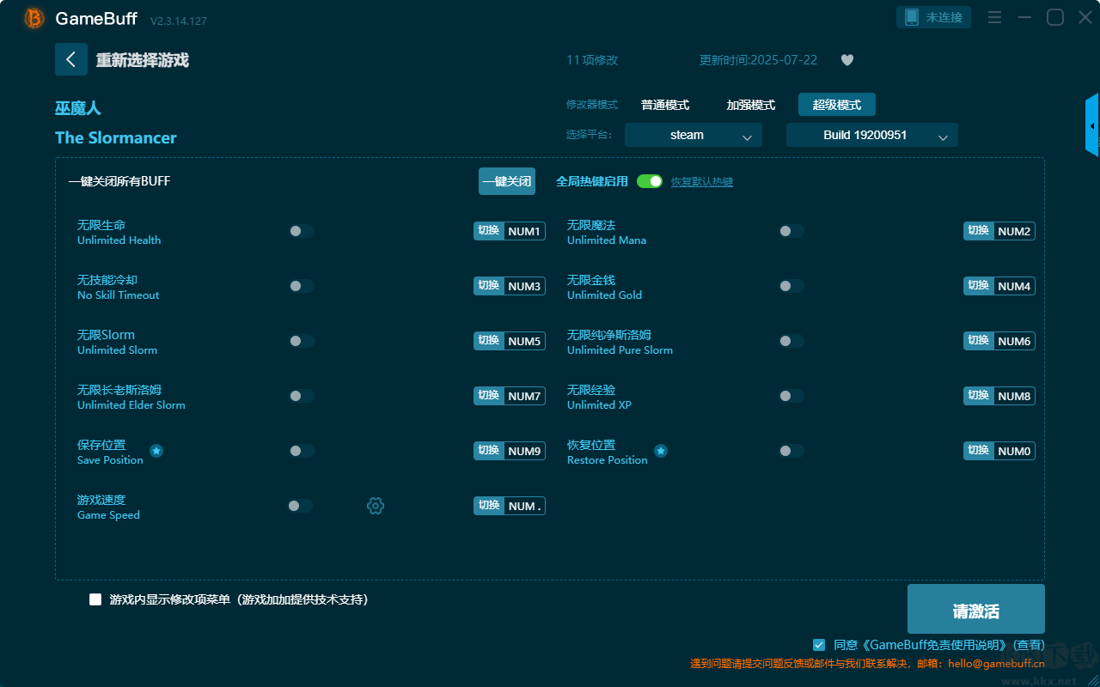
Task: Click the phone not-connected icon
Action: 912,17
